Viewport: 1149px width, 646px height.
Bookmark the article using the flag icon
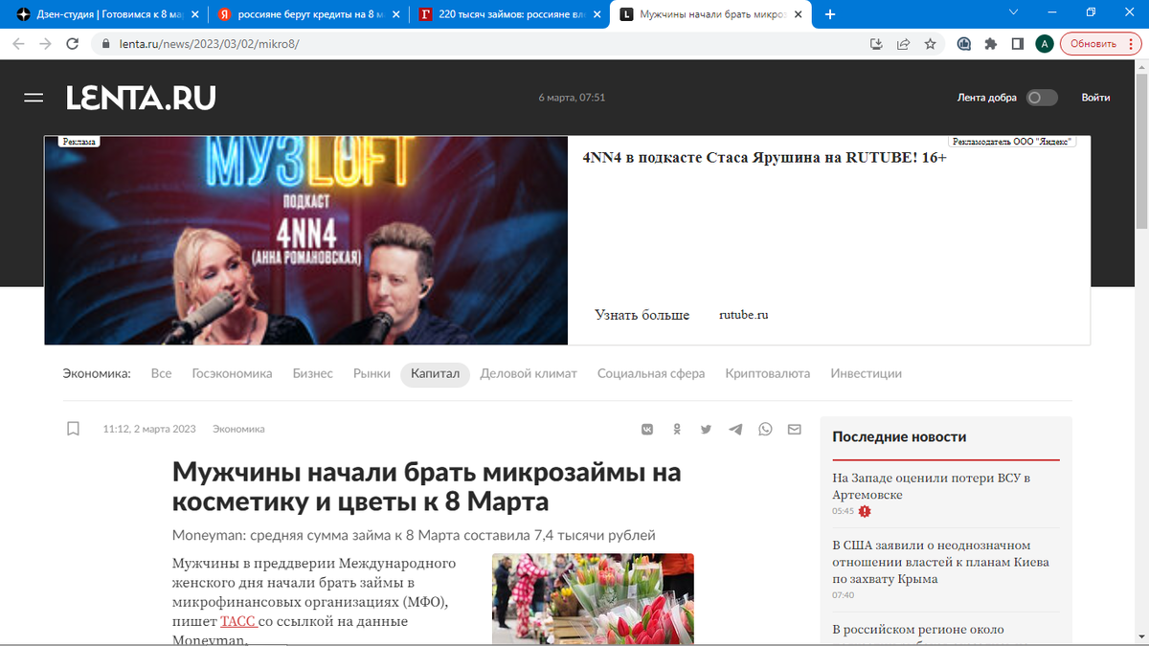(73, 429)
